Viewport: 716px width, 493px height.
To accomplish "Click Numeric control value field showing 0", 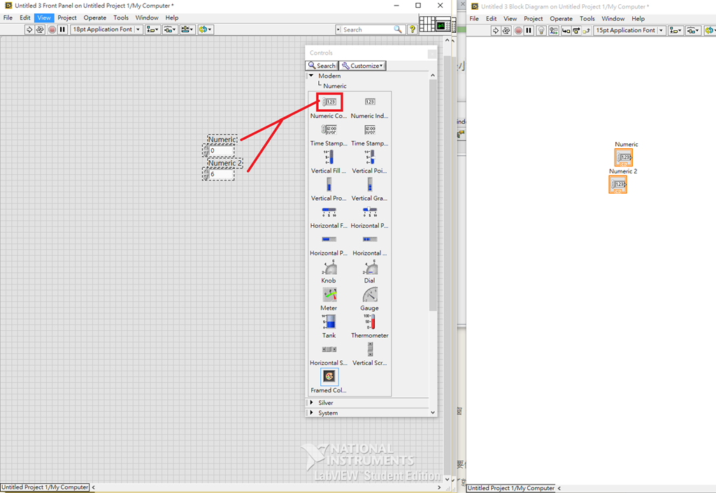I will [222, 150].
